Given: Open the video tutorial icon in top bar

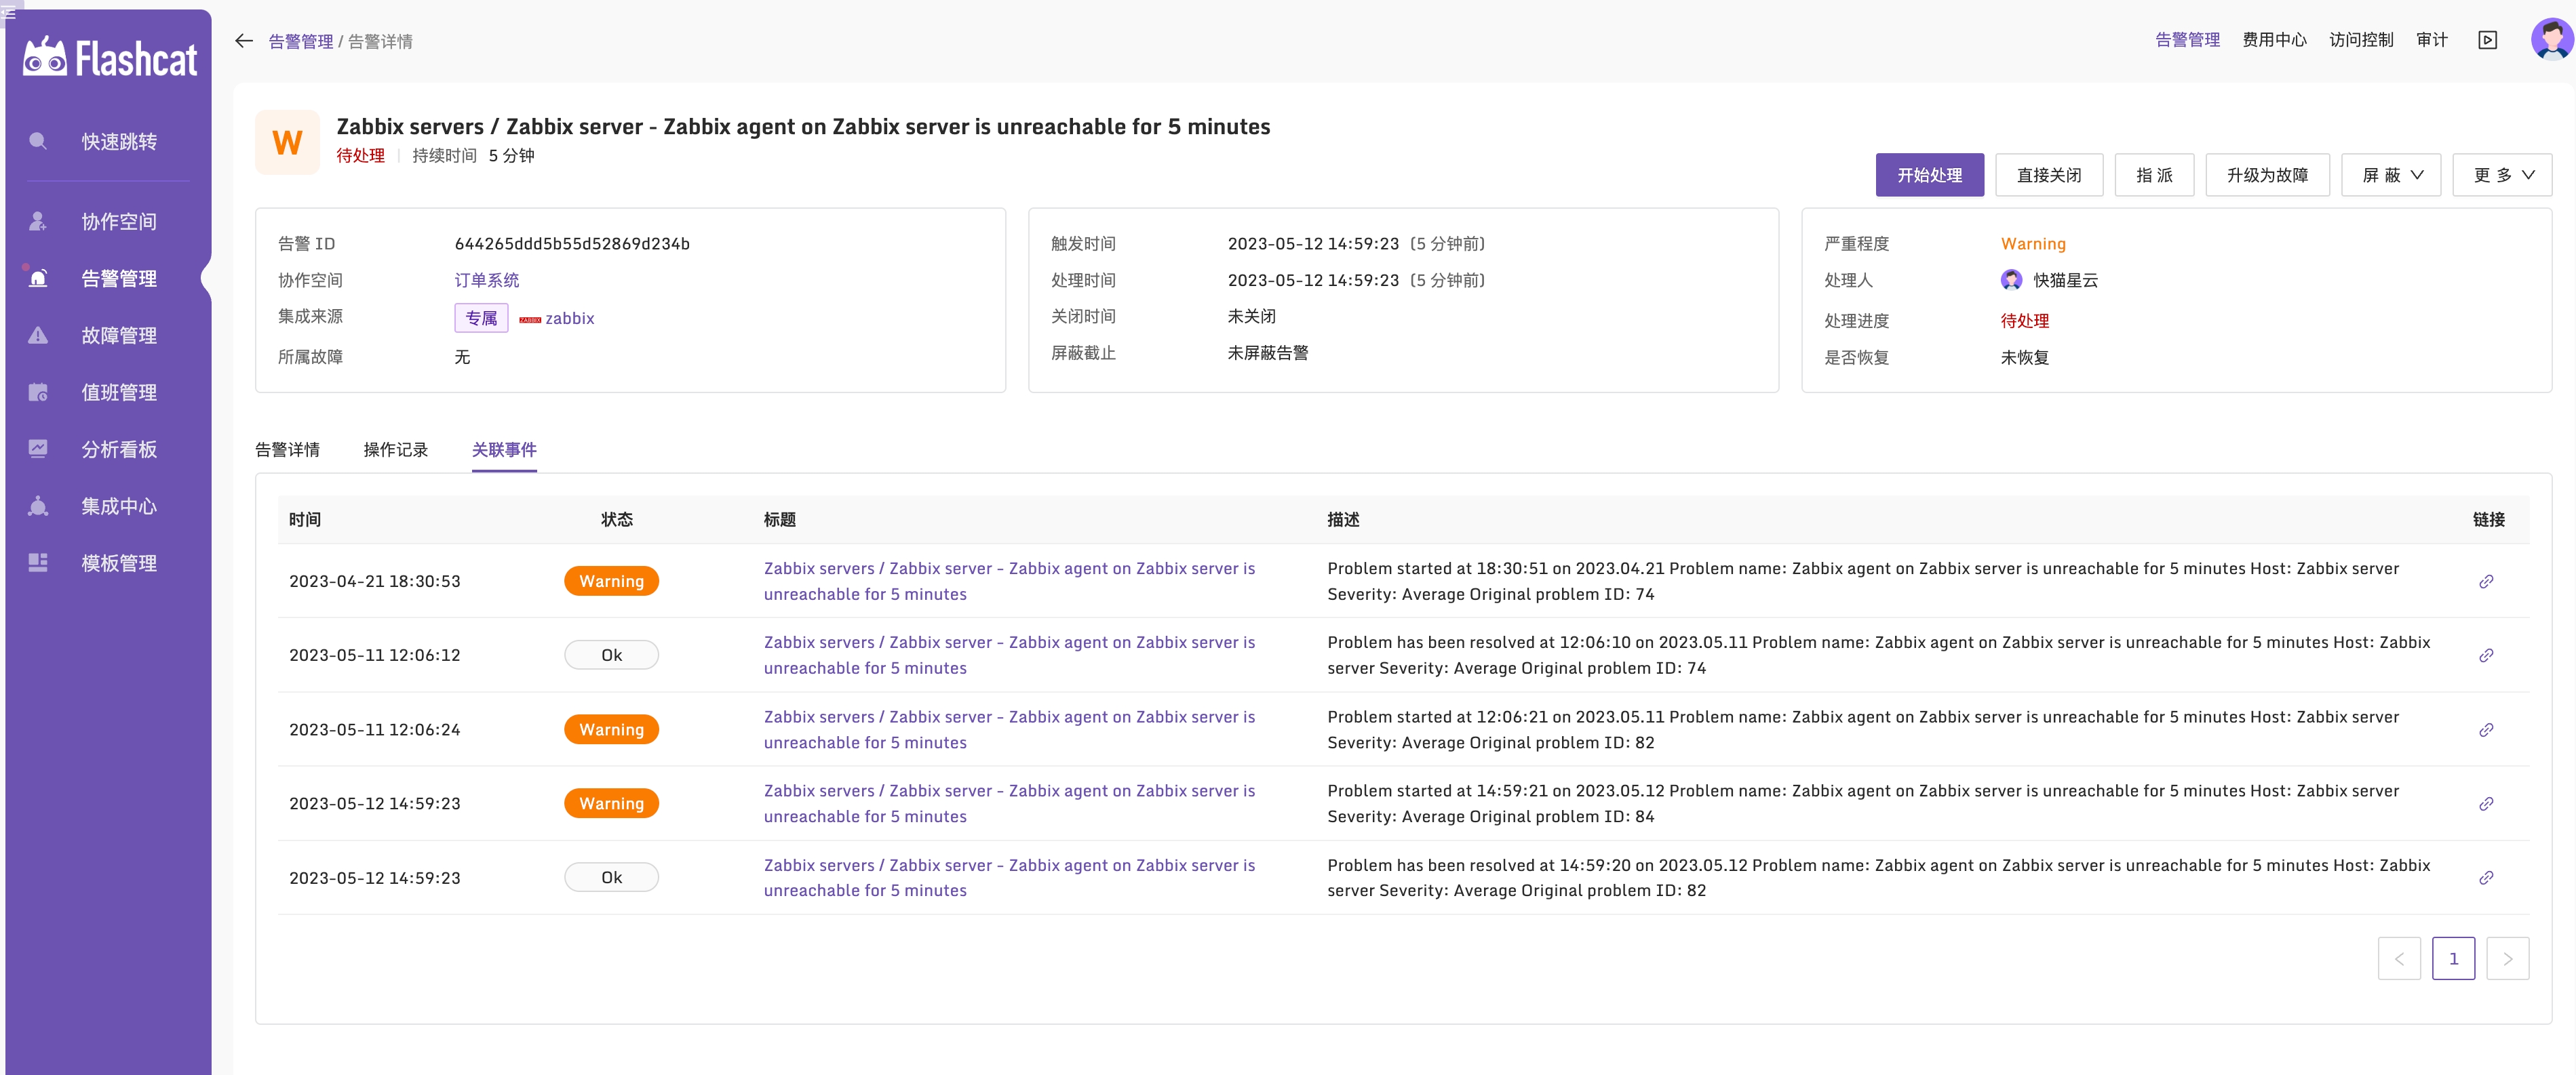Looking at the screenshot, I should tap(2489, 40).
